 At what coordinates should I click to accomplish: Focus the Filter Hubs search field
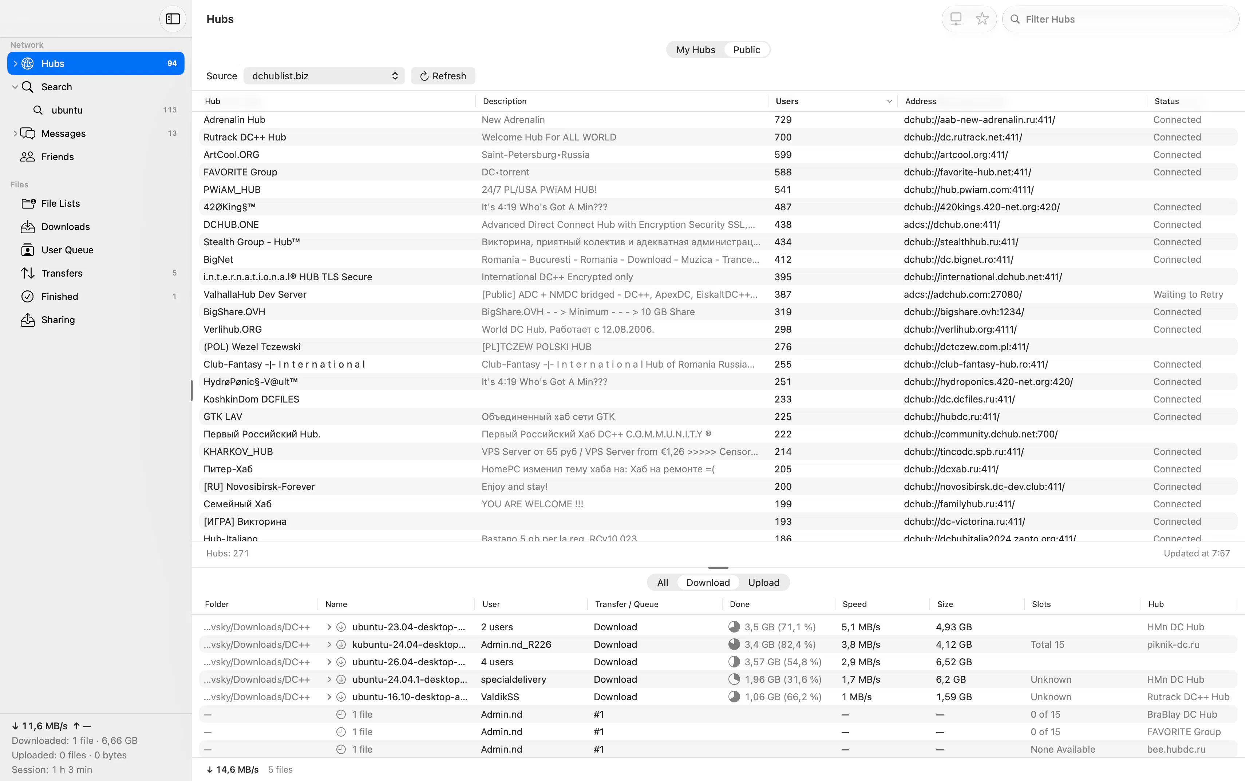(1120, 19)
